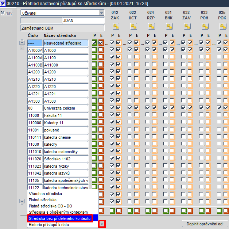Toggle 012 ZAK E checkbox for katedra fyziky
The image size is (229, 229).
(x=119, y=165)
